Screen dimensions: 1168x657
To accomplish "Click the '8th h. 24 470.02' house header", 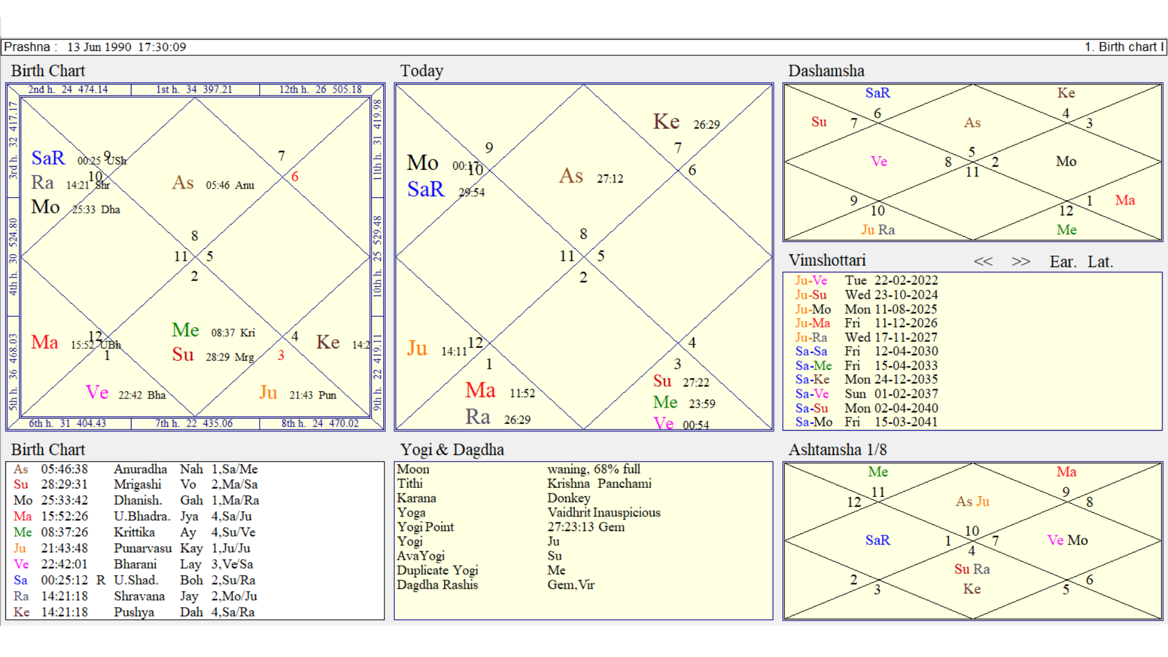I will pyautogui.click(x=320, y=423).
